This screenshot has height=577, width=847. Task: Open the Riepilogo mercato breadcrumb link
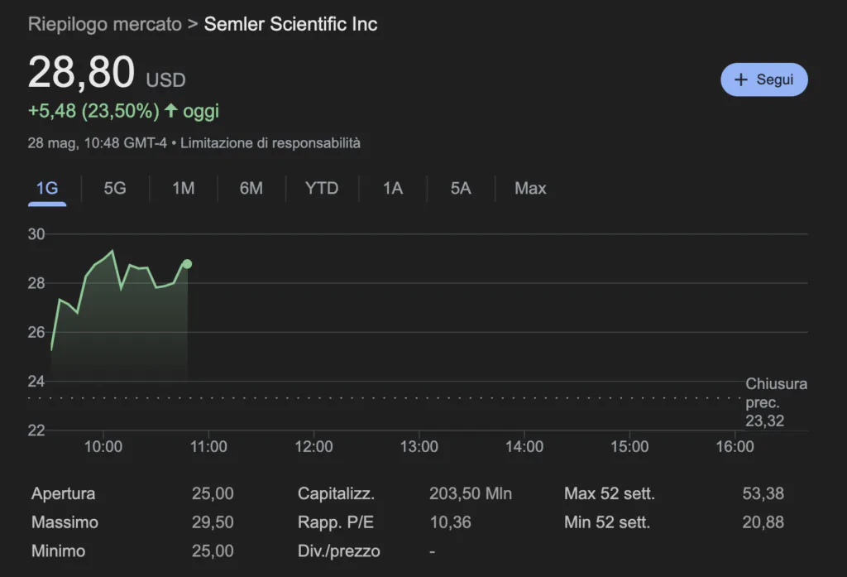click(x=105, y=24)
